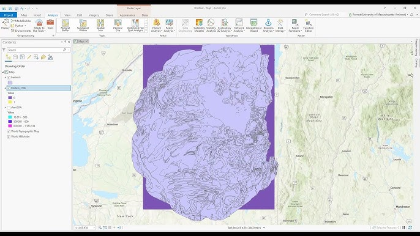The image size is (420, 236).
Task: Open the Pairwise Buffer tool
Action: point(66,26)
